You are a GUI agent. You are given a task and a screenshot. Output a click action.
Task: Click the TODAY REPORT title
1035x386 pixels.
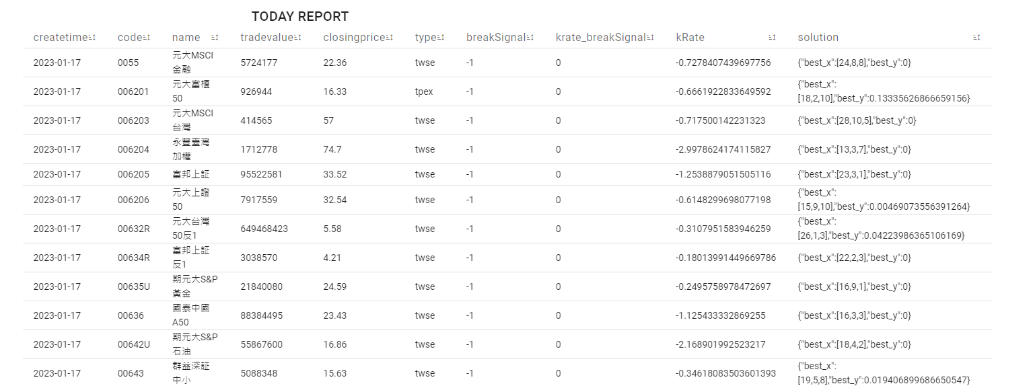(x=300, y=16)
